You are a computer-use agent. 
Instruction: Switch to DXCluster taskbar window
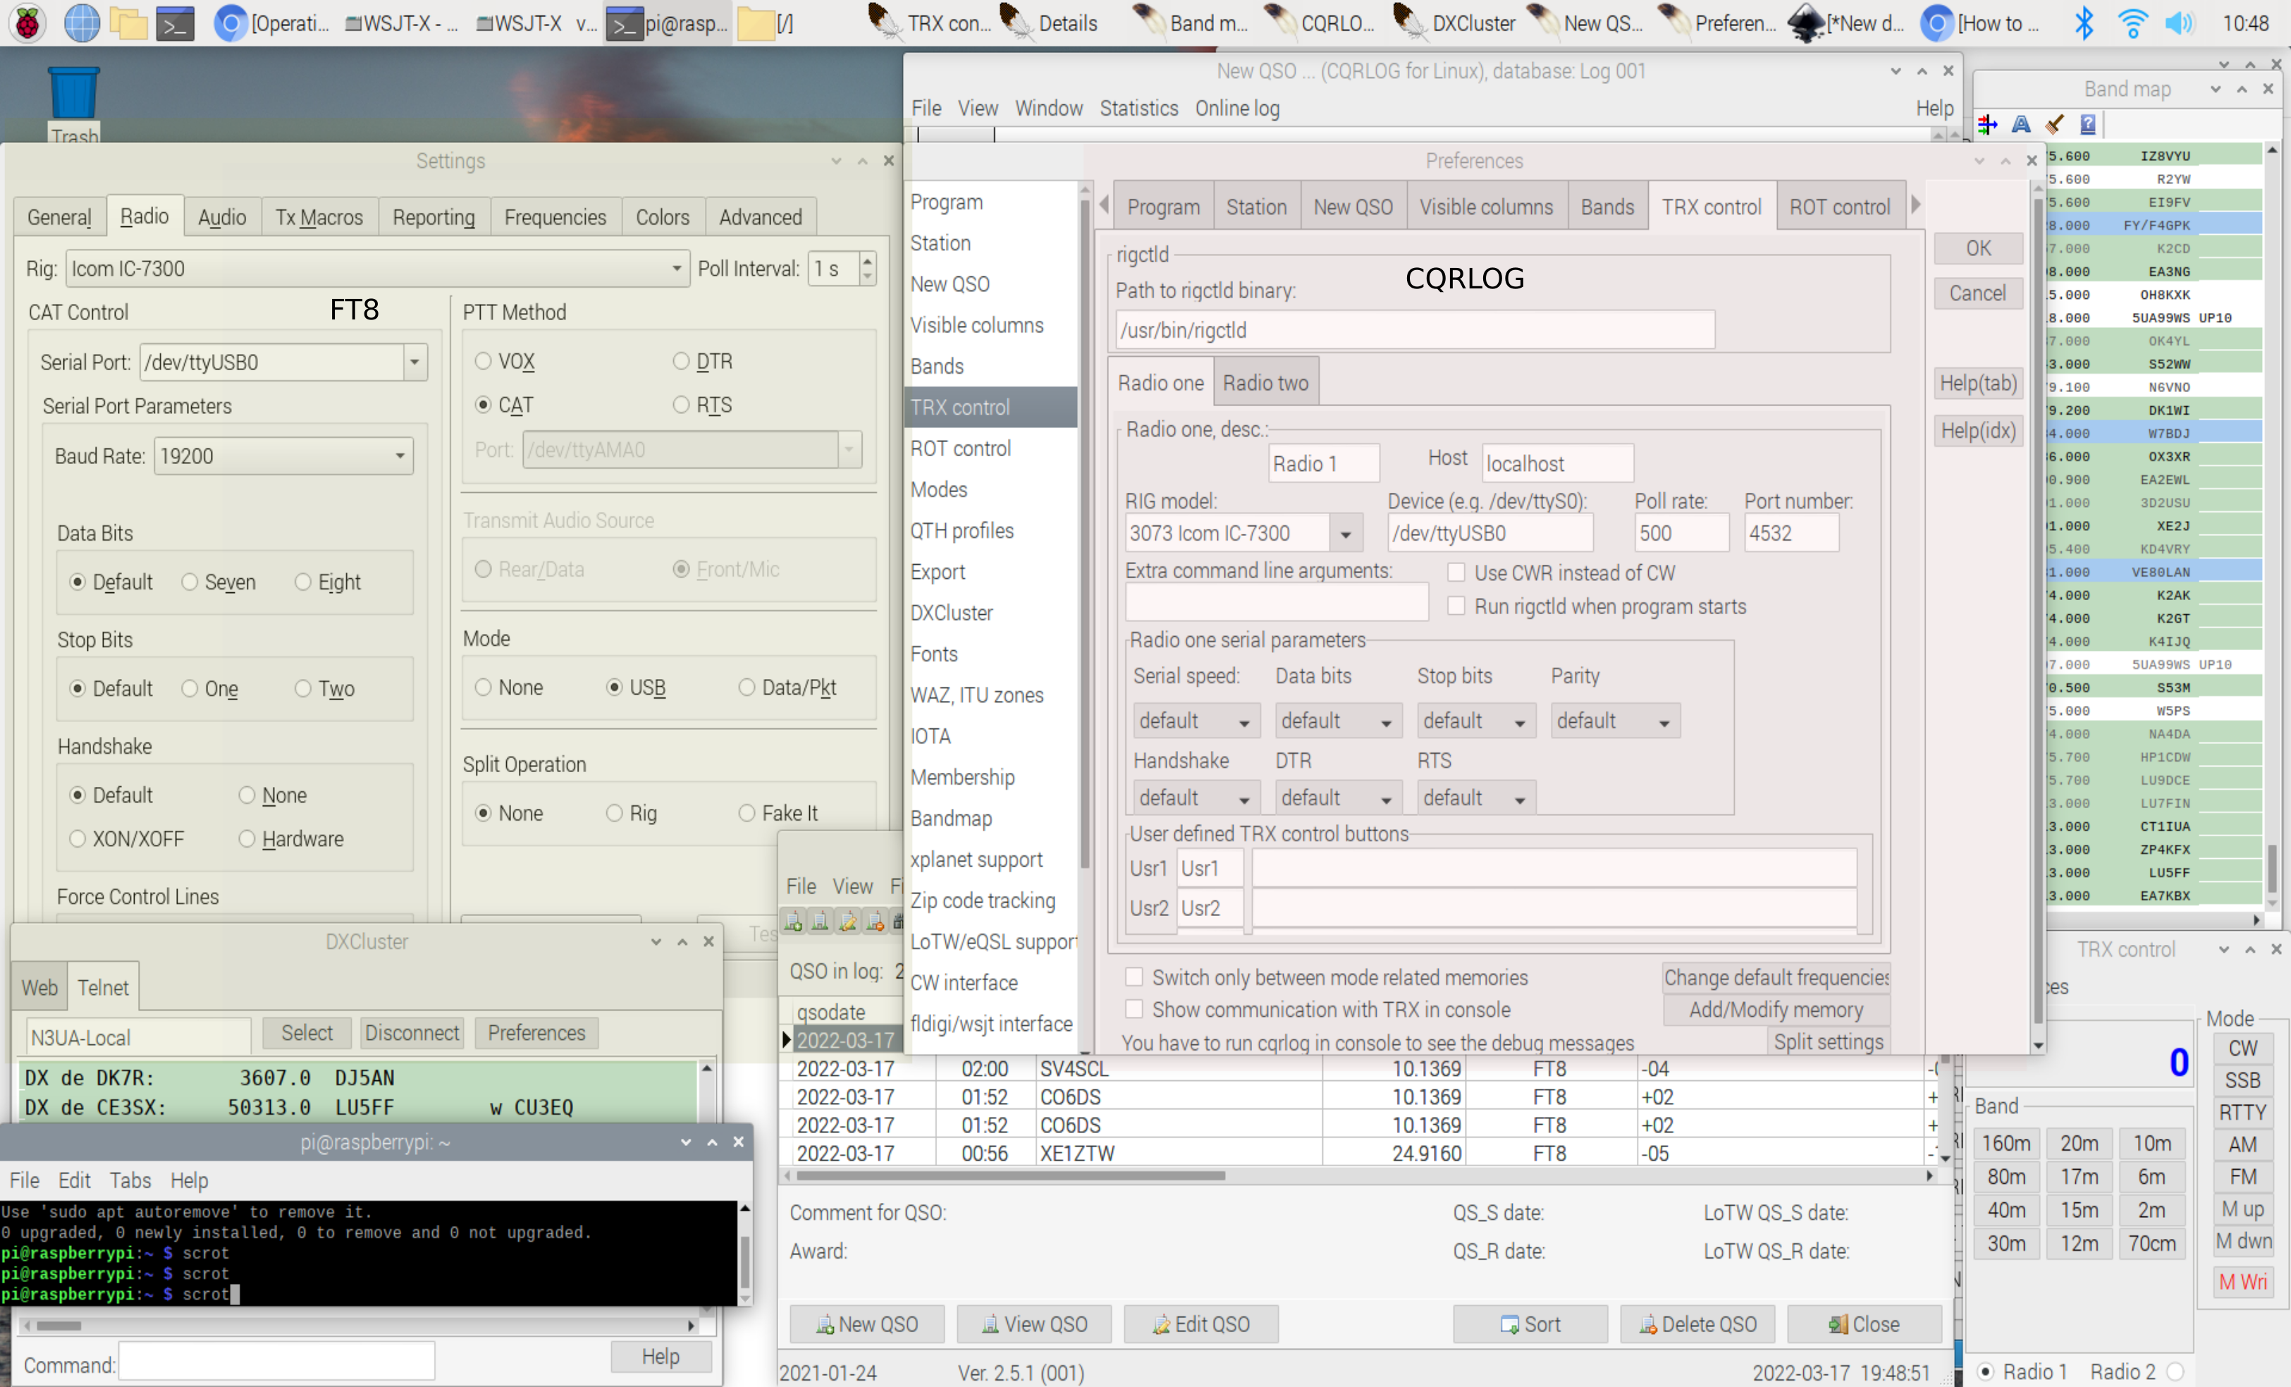coord(1454,23)
